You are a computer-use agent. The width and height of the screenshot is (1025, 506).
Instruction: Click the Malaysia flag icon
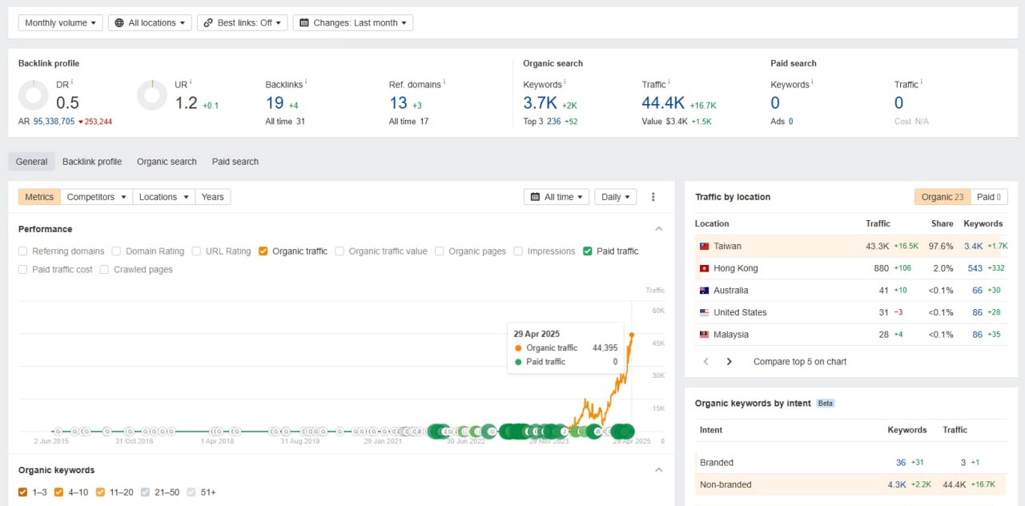pyautogui.click(x=704, y=335)
